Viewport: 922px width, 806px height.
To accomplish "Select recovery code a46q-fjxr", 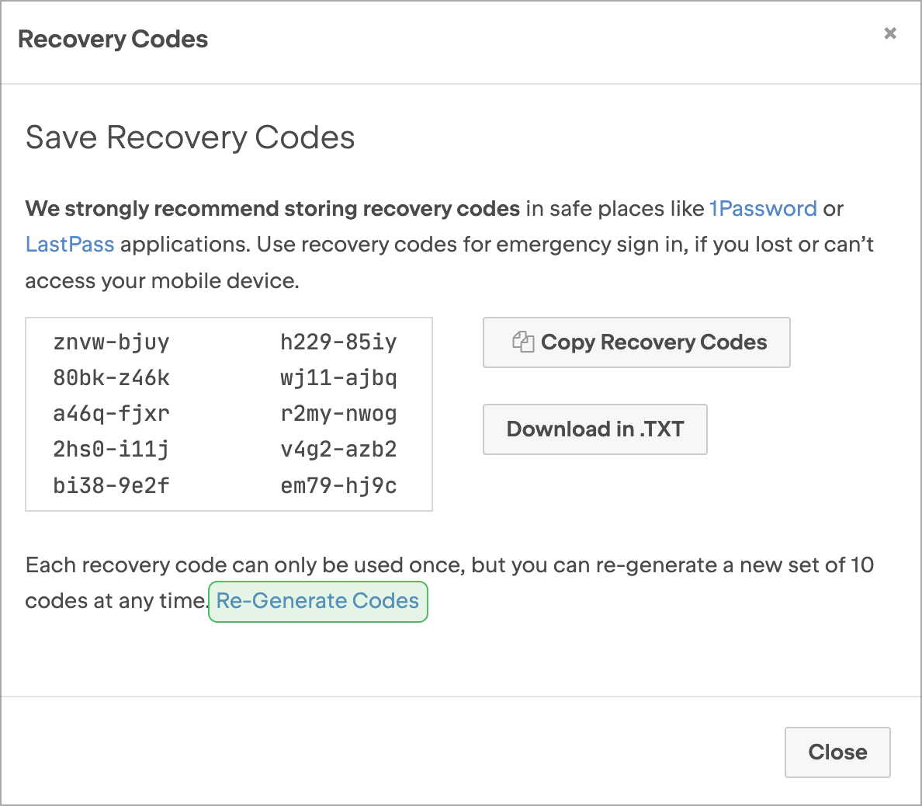I will click(x=111, y=414).
